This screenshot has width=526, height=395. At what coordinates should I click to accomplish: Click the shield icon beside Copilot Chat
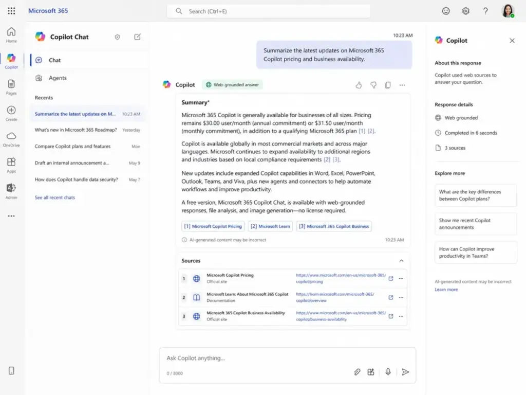click(118, 37)
